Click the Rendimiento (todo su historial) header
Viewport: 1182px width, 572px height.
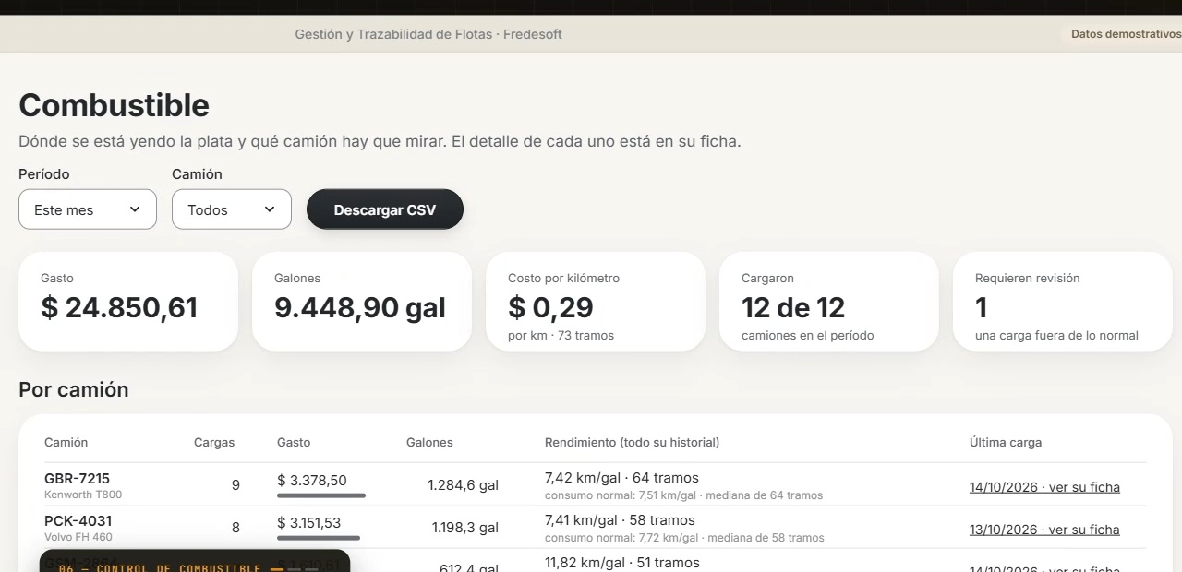click(632, 442)
